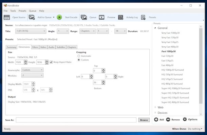This screenshot has height=135, width=207.
Task: Click the Options gear icon
Action: click(x=185, y=119)
